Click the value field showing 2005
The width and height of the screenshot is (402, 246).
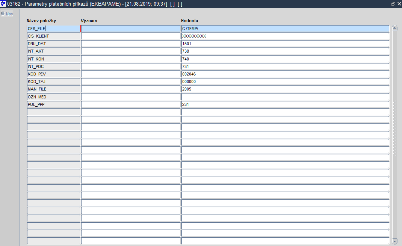click(286, 89)
